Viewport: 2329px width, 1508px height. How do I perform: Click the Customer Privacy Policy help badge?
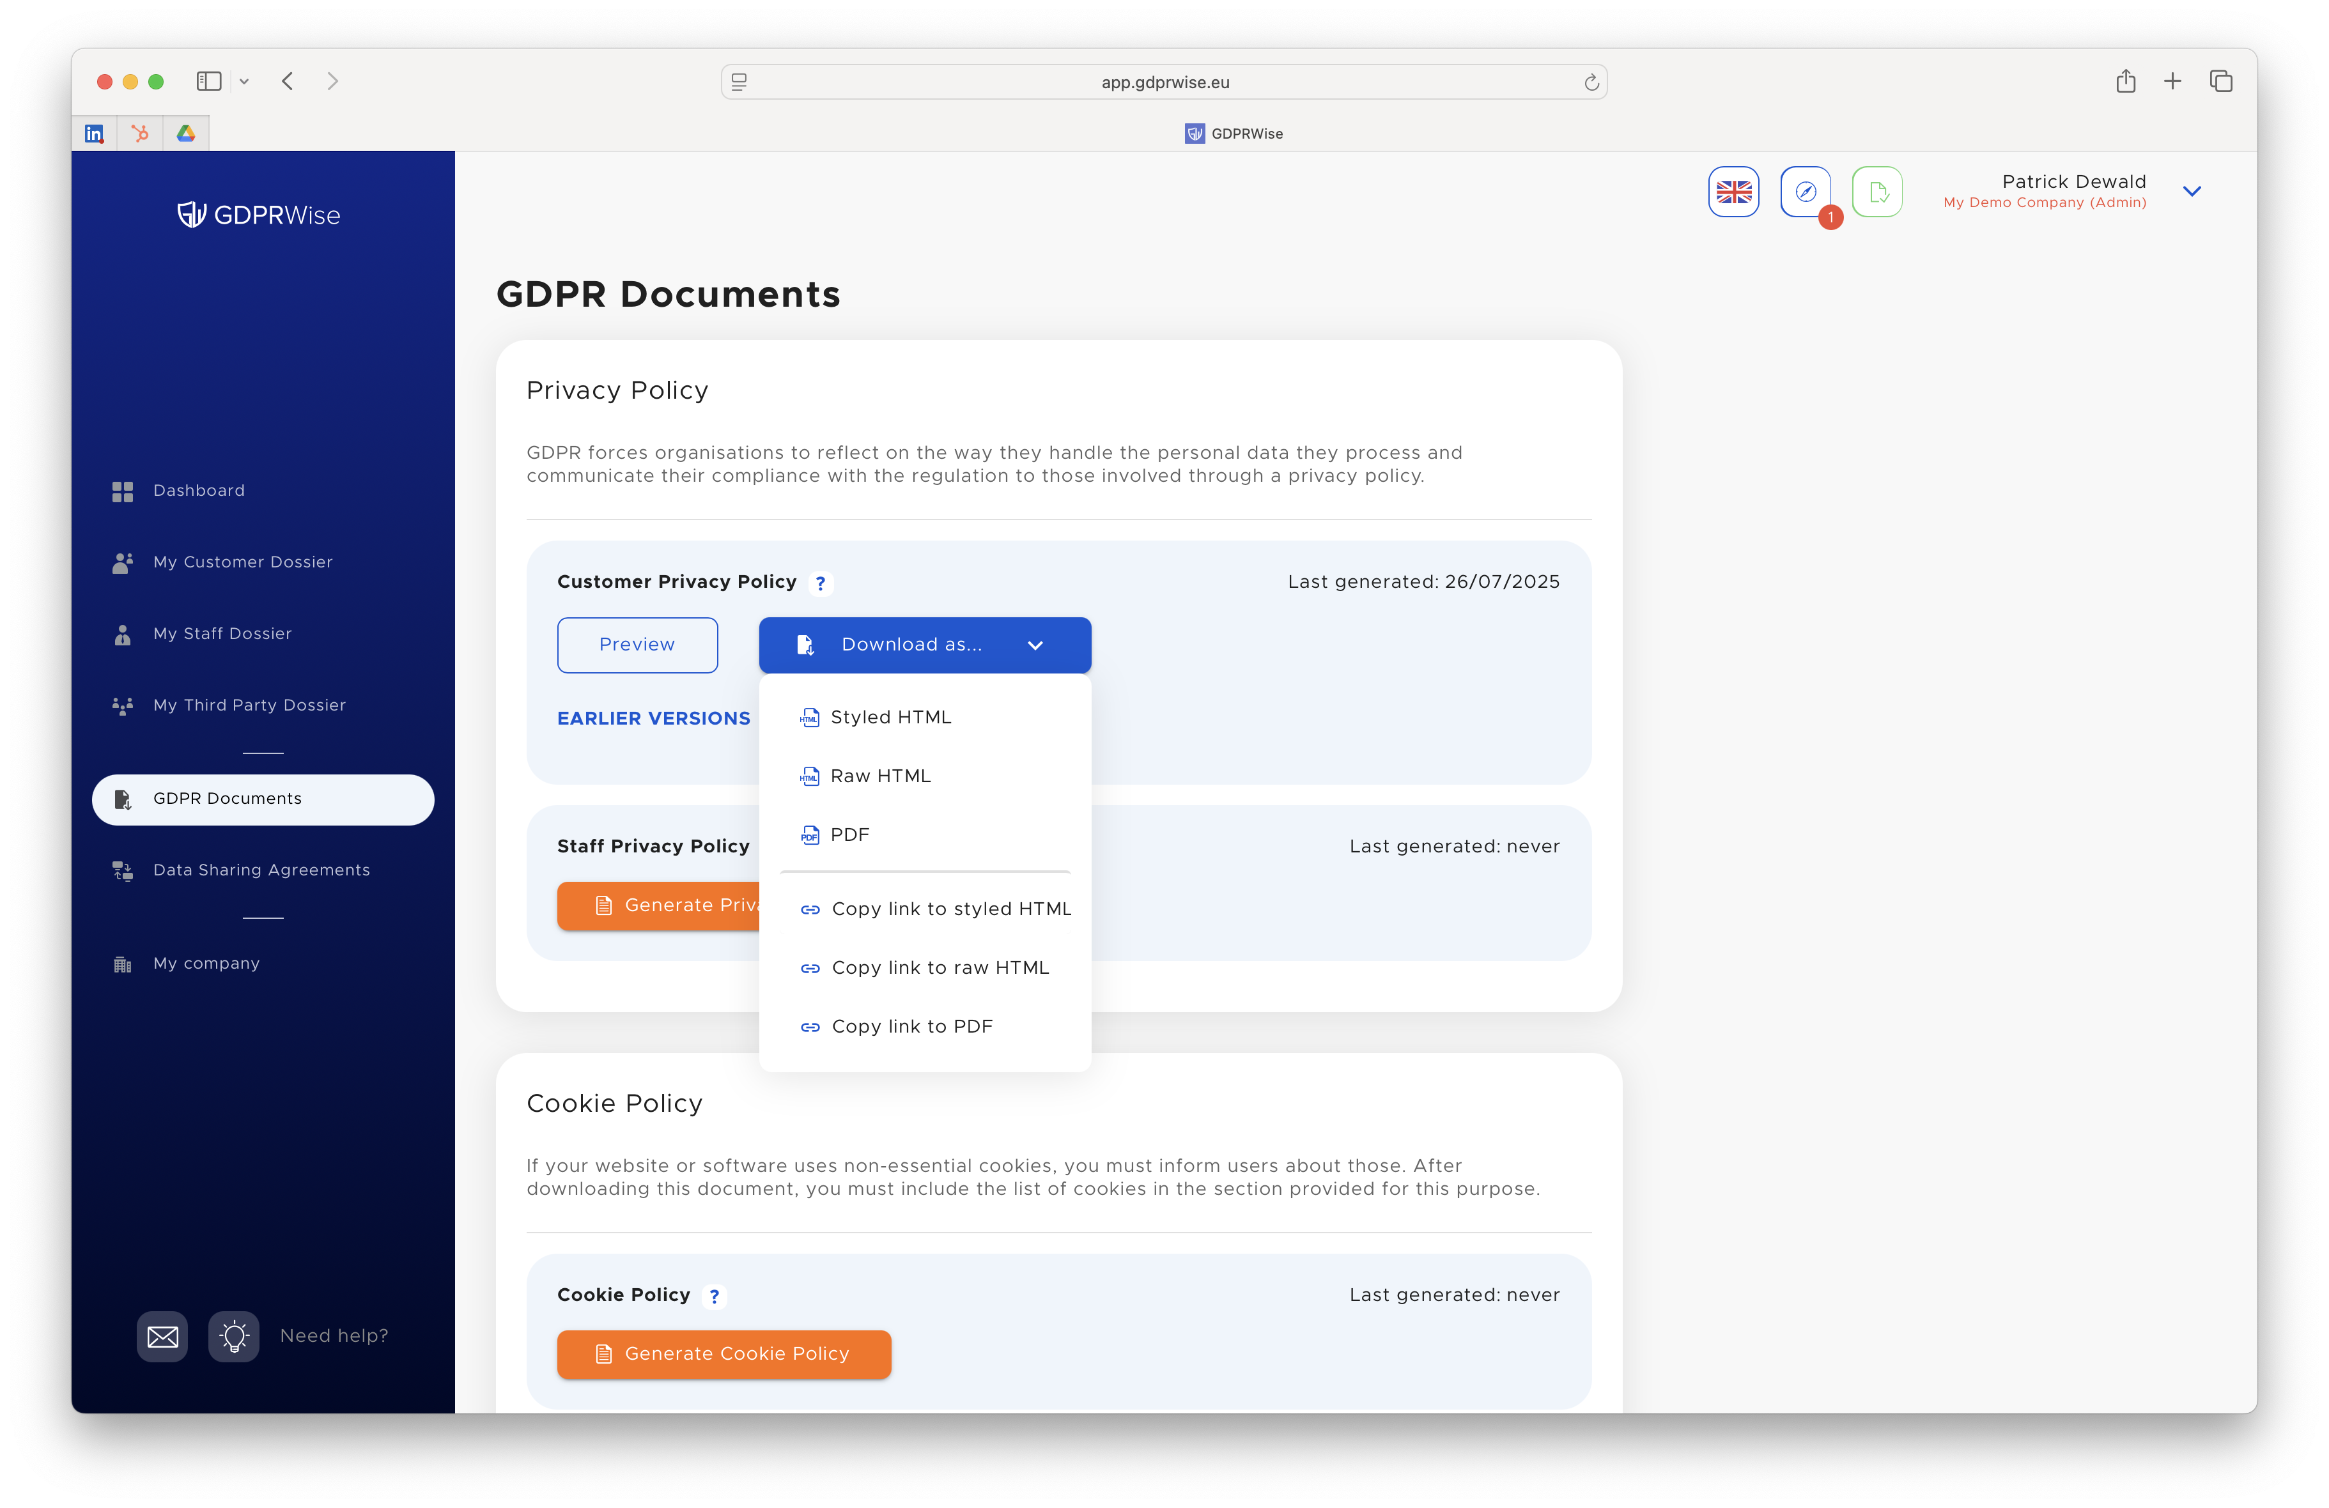point(820,582)
